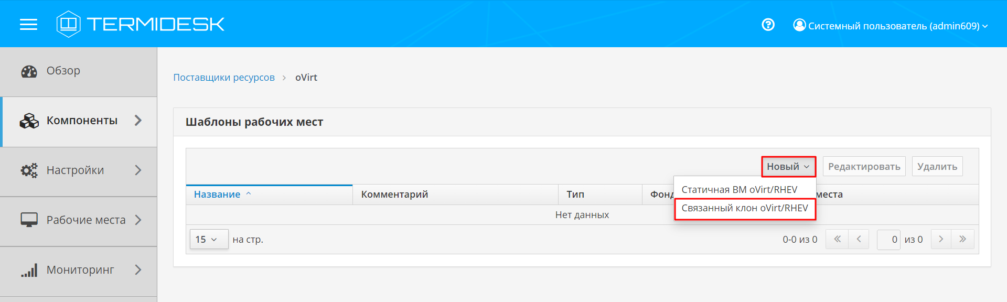Open the hamburger navigation menu
This screenshot has width=1007, height=302.
click(x=28, y=24)
